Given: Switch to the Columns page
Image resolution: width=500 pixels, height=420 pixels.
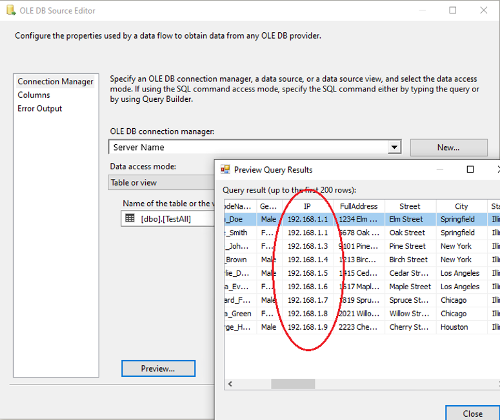Looking at the screenshot, I should pyautogui.click(x=34, y=95).
